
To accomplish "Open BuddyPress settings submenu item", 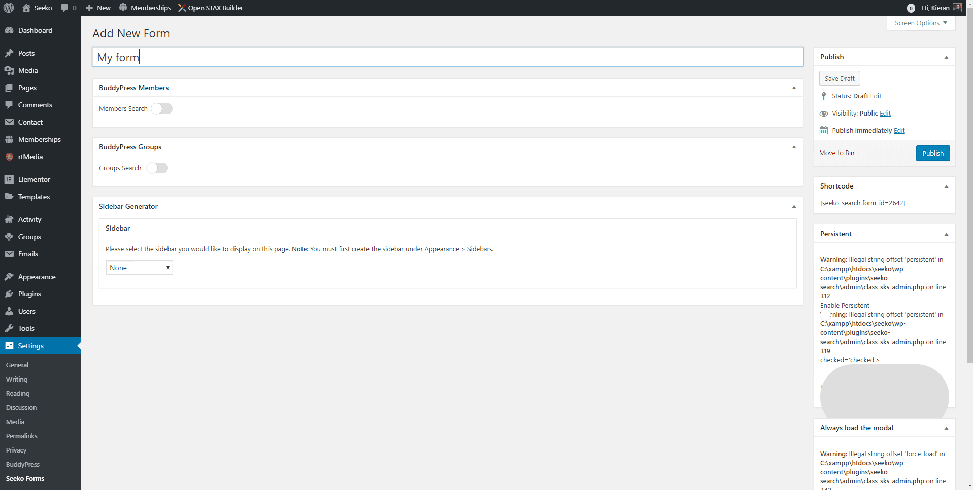I will click(23, 464).
